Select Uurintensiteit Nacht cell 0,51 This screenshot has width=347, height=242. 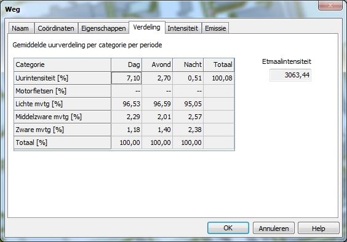pos(188,78)
